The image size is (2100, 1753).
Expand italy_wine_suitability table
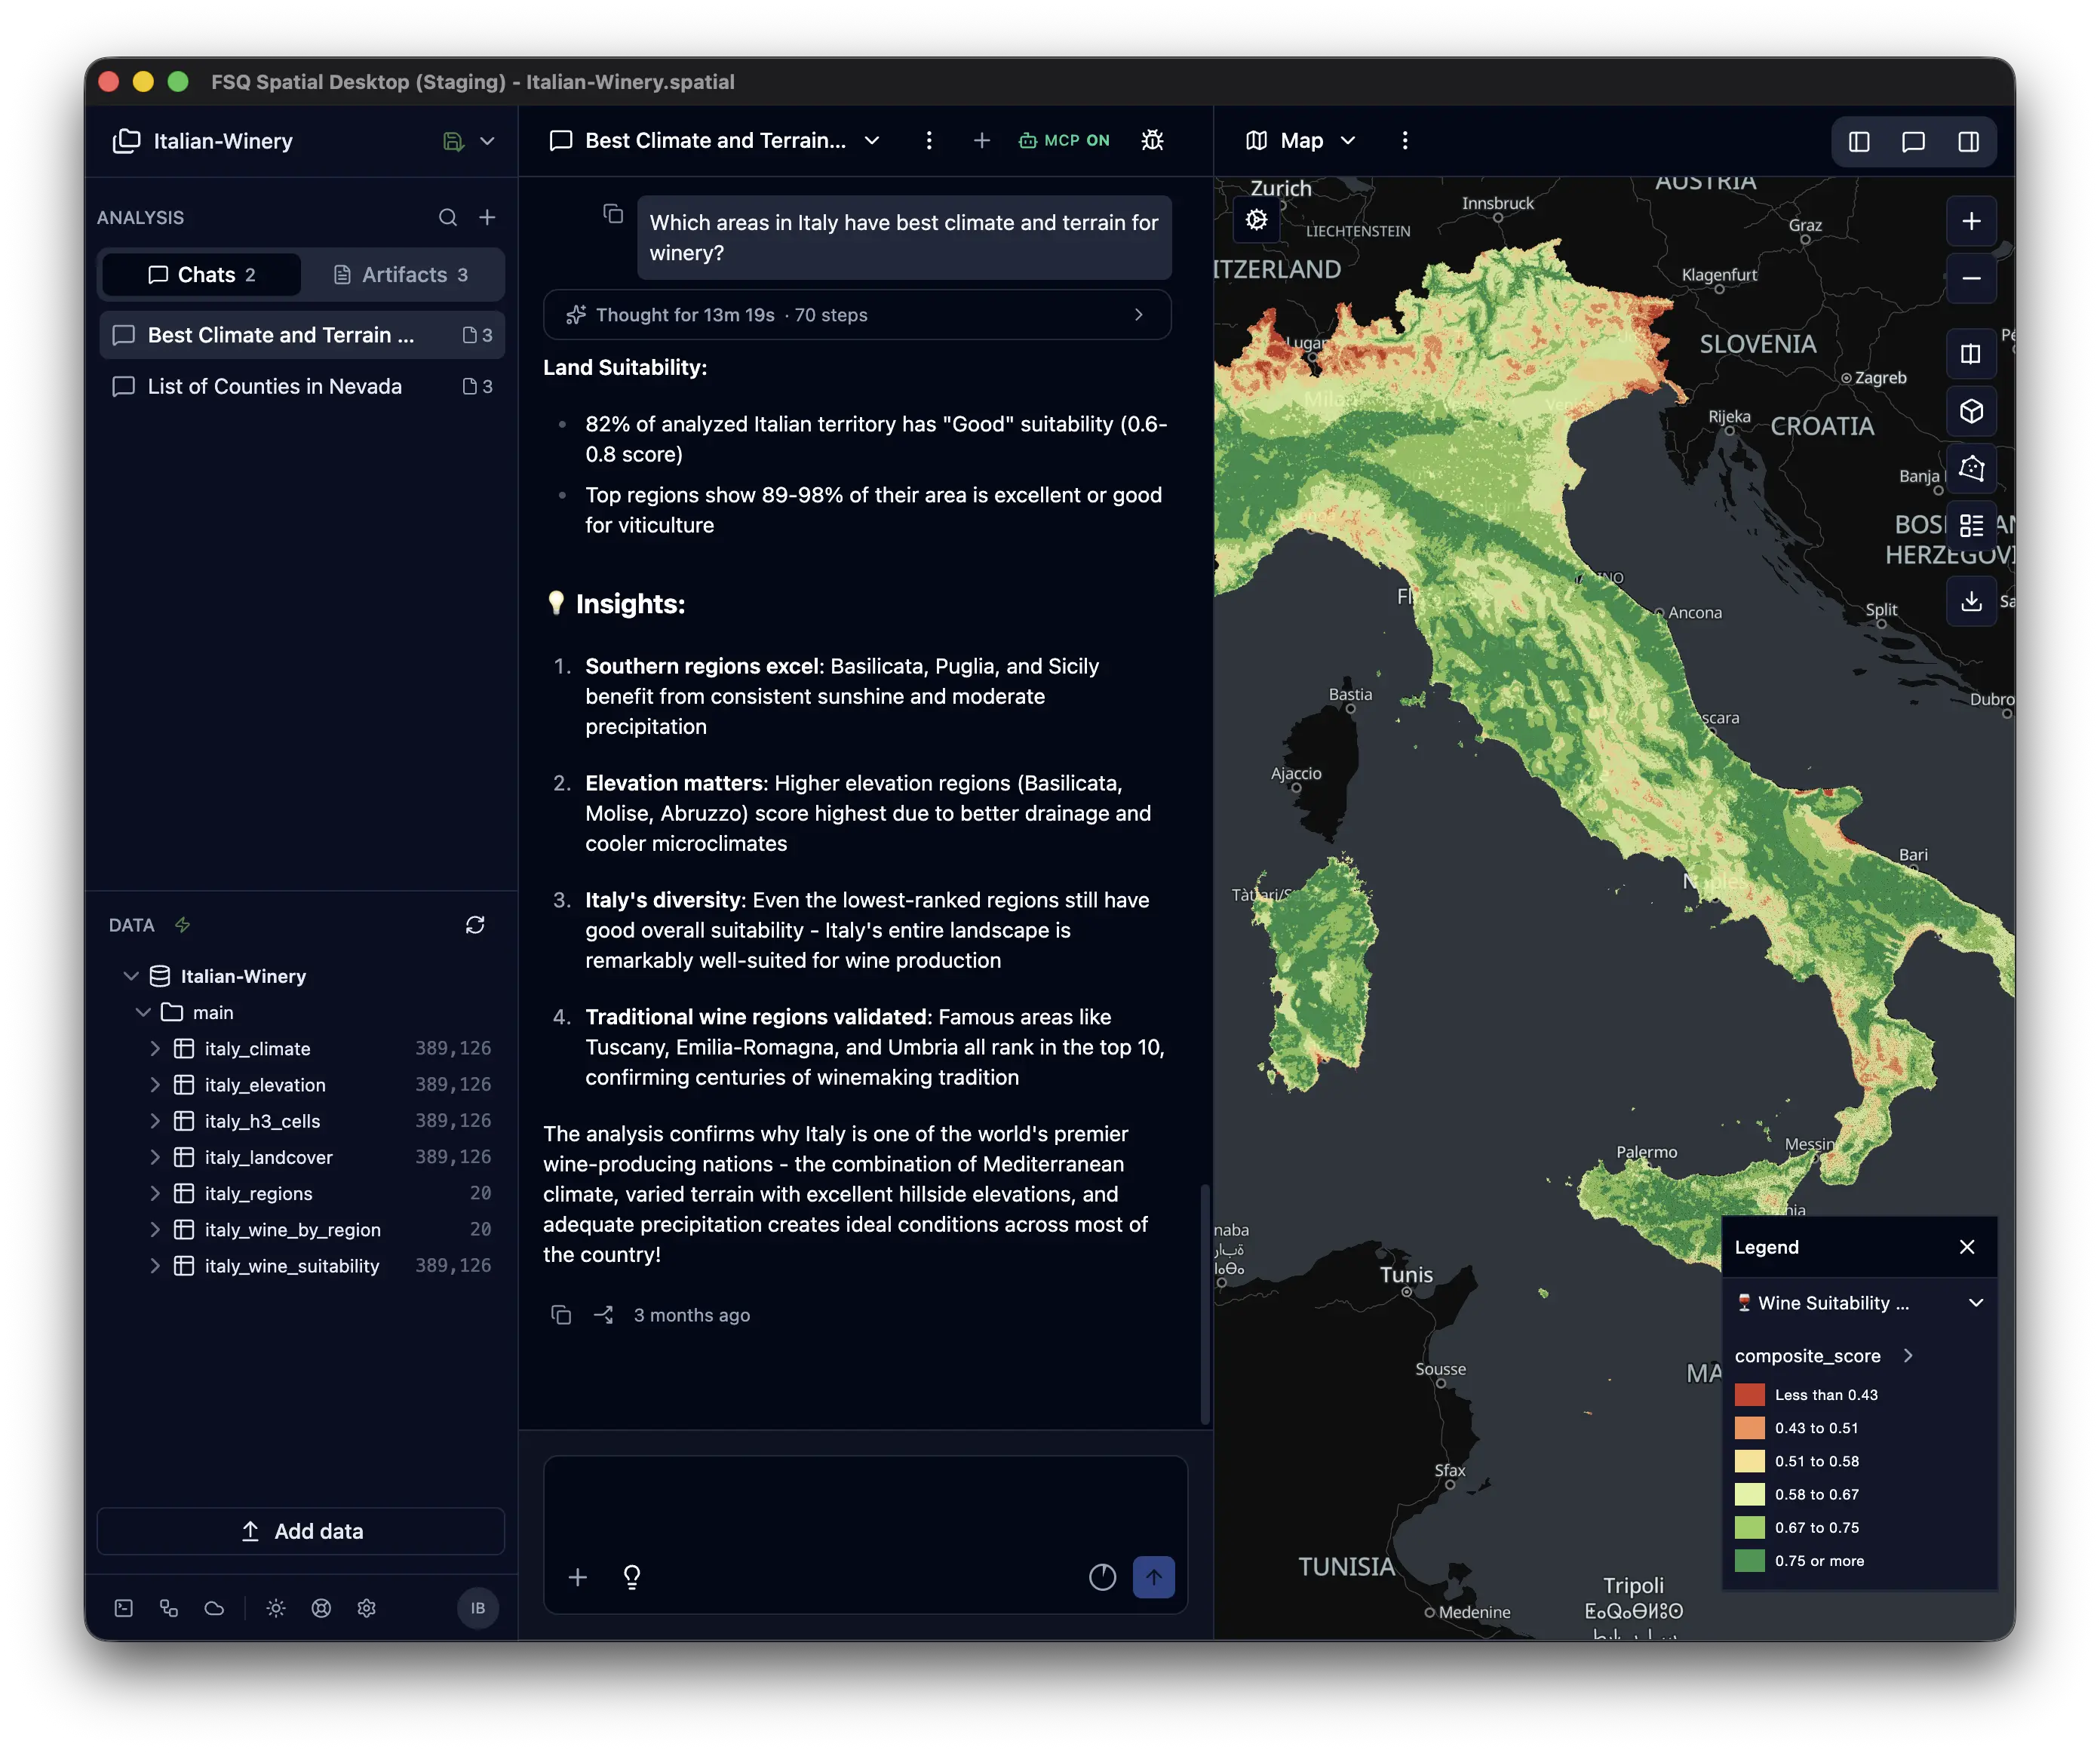[155, 1265]
